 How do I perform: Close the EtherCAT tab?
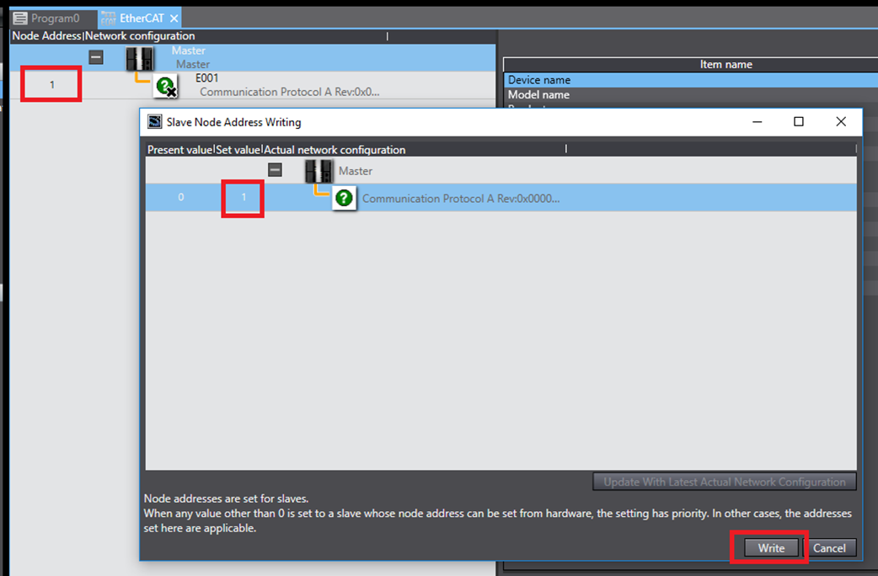click(174, 19)
